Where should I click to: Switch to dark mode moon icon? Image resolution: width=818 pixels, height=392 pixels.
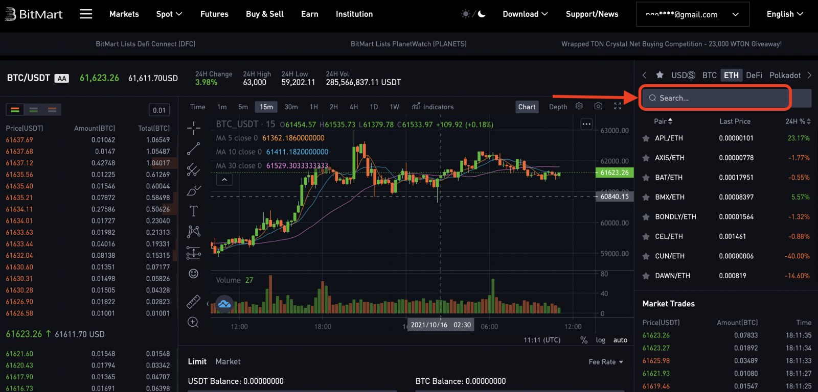(482, 14)
